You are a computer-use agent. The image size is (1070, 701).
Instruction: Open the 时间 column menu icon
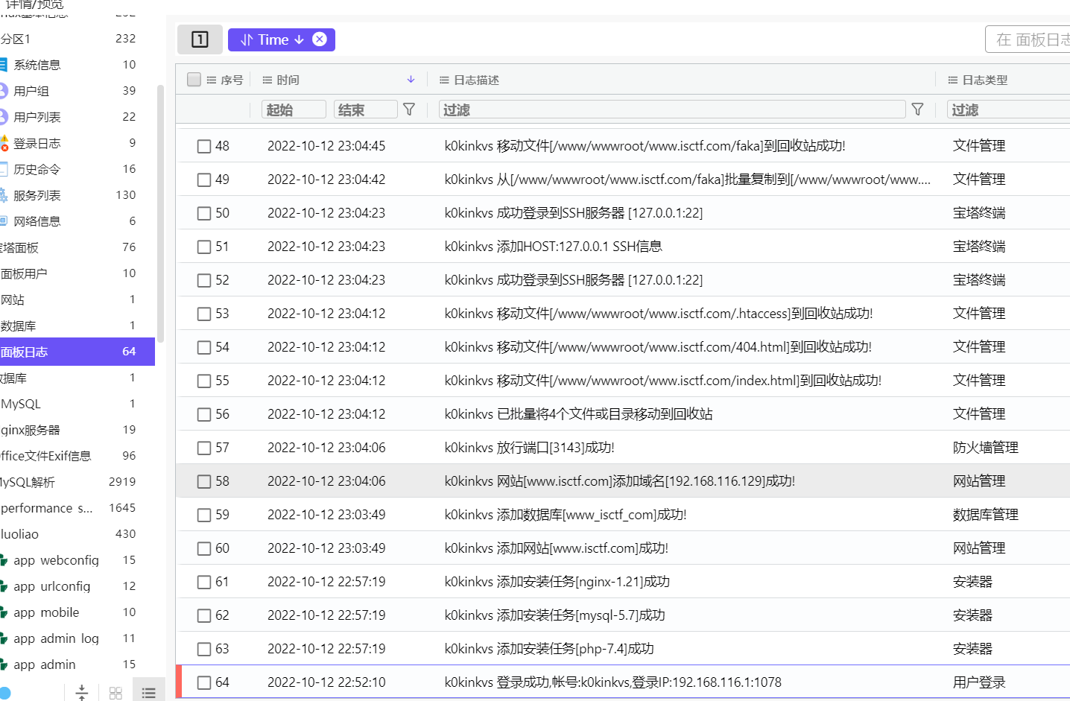click(x=267, y=80)
